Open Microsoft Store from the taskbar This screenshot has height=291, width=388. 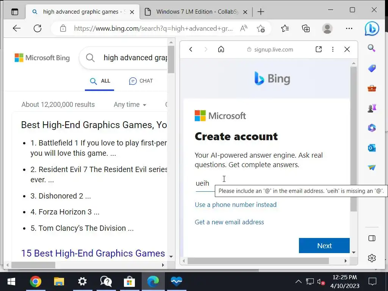click(129, 282)
